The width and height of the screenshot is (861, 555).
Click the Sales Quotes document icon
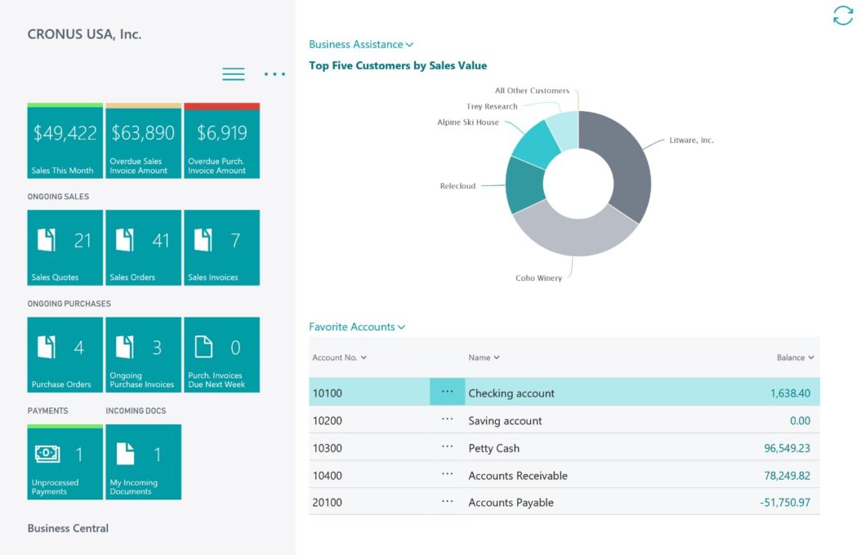point(46,240)
